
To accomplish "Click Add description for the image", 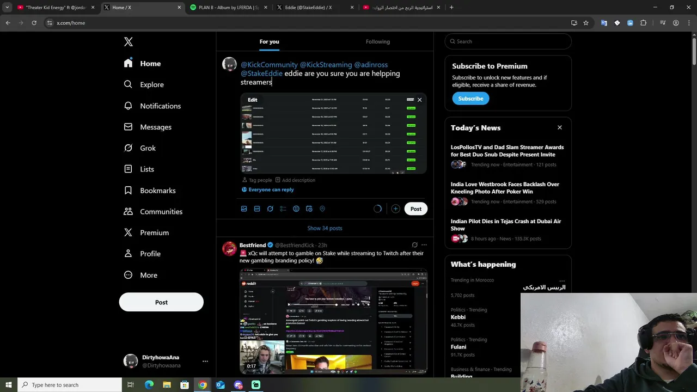I will click(x=295, y=180).
